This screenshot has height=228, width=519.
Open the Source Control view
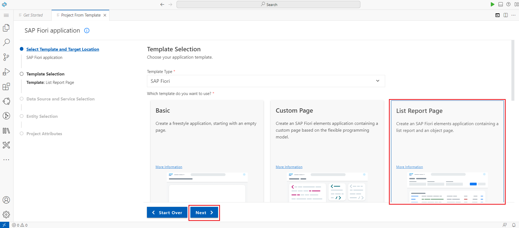[x=6, y=57]
